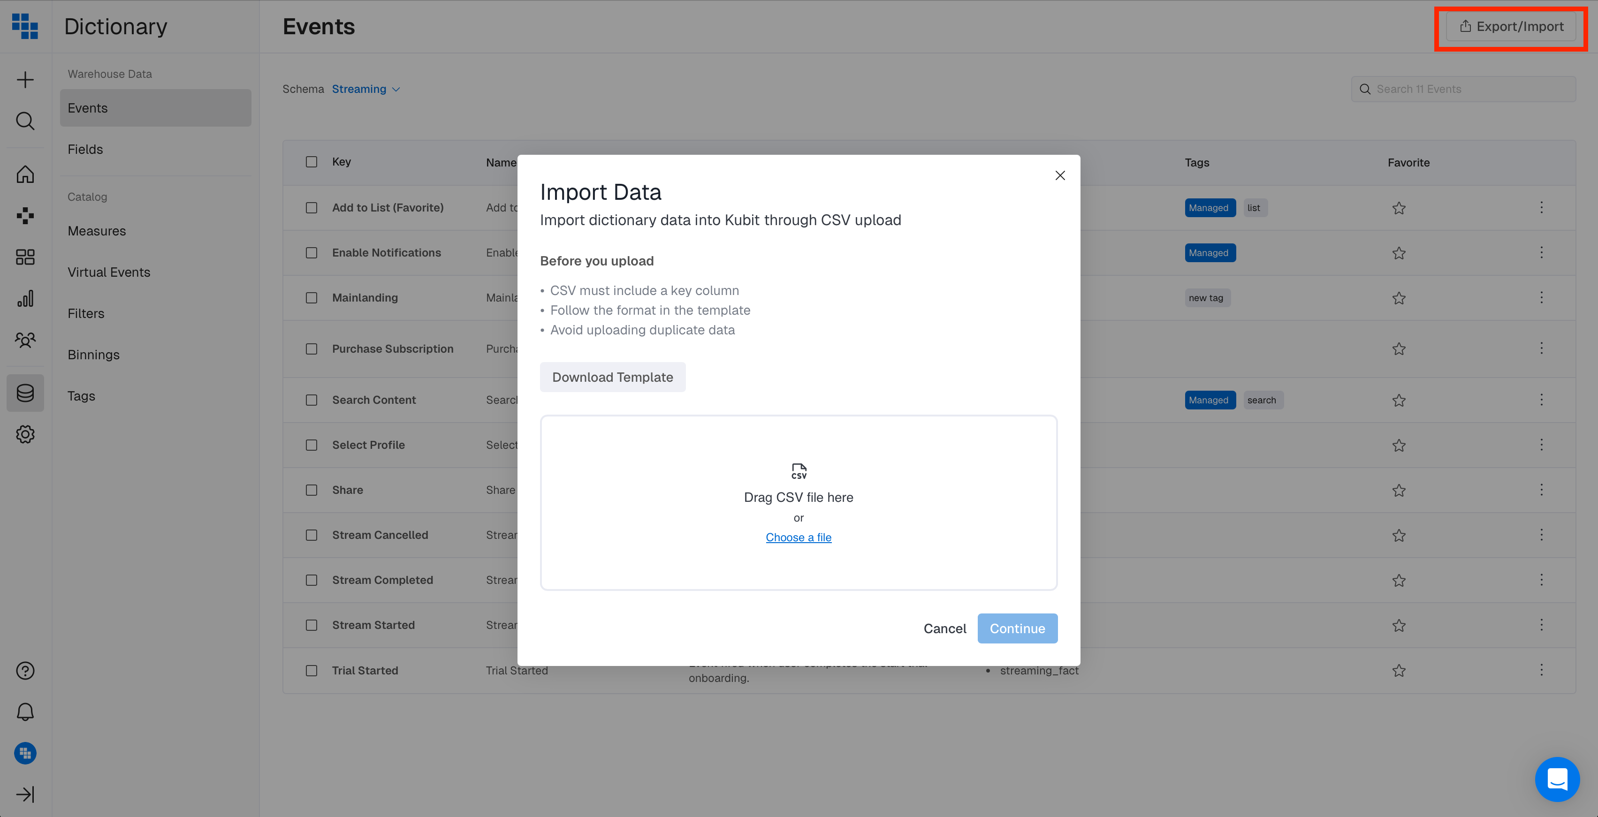This screenshot has height=817, width=1598.
Task: Open Virtual Events in the Catalog menu
Action: (109, 272)
